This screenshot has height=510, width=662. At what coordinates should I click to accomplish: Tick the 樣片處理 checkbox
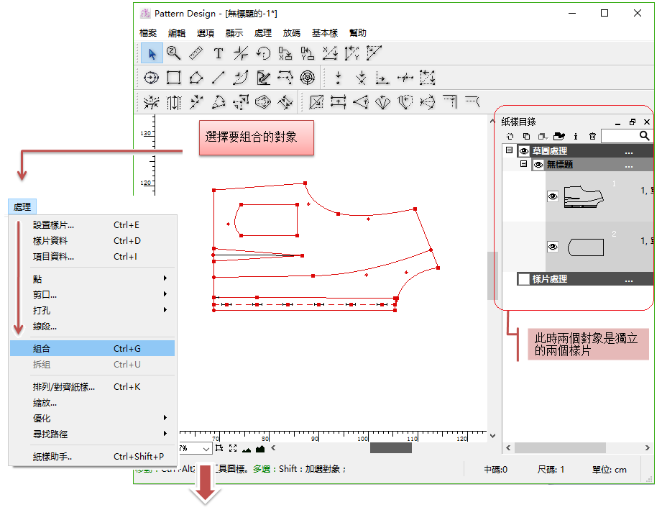[523, 279]
